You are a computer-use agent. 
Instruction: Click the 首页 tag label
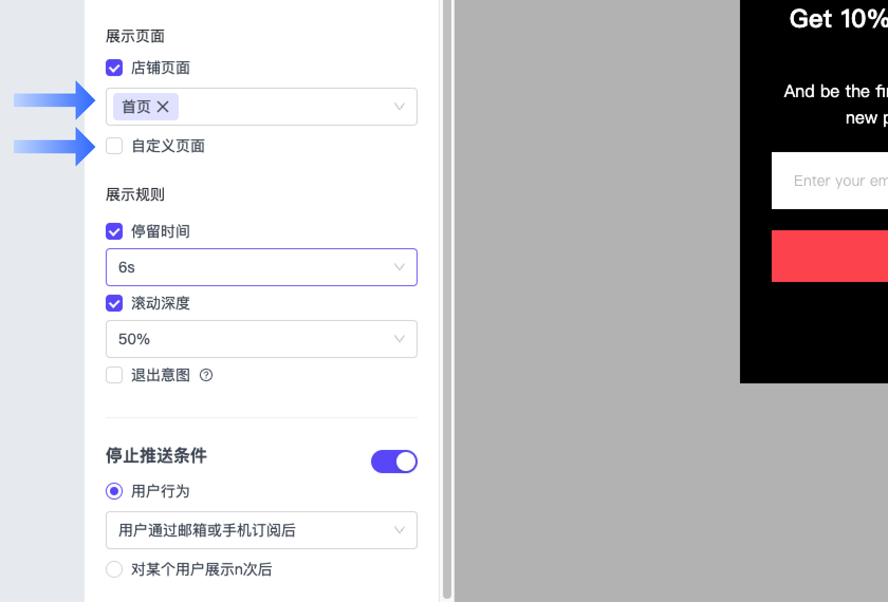pyautogui.click(x=136, y=107)
